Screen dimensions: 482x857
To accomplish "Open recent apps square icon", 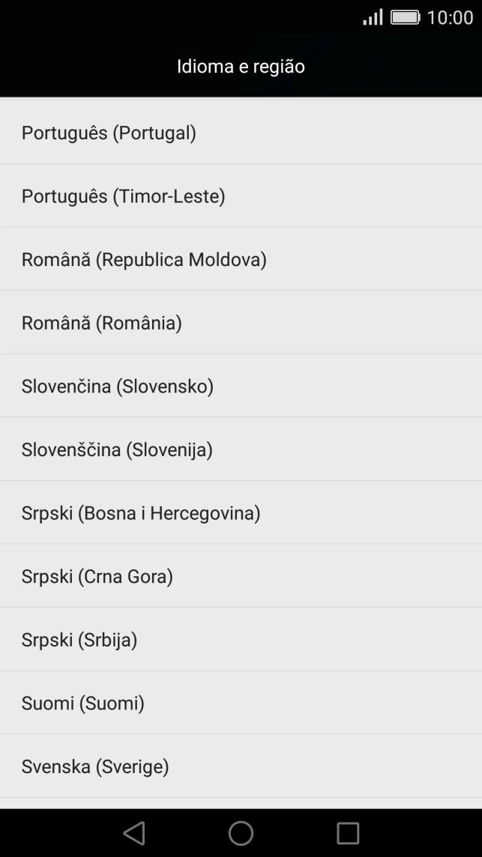I will click(x=348, y=832).
